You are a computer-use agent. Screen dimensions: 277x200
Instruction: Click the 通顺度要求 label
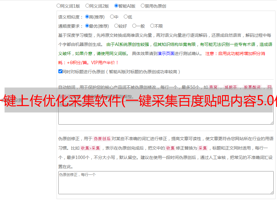(x=71, y=26)
